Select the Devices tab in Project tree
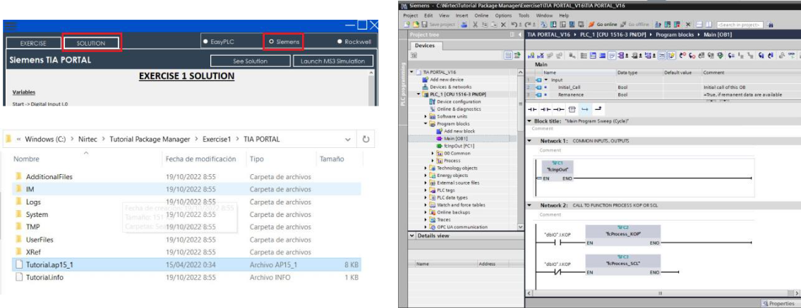The image size is (801, 308). coord(425,45)
